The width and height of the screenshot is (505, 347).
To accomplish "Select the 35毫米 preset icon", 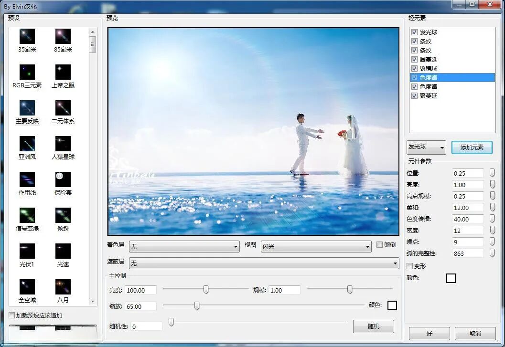I will (x=27, y=36).
